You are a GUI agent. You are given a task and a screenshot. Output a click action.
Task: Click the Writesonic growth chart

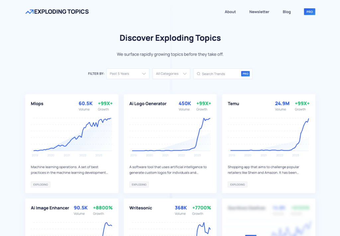pyautogui.click(x=170, y=229)
